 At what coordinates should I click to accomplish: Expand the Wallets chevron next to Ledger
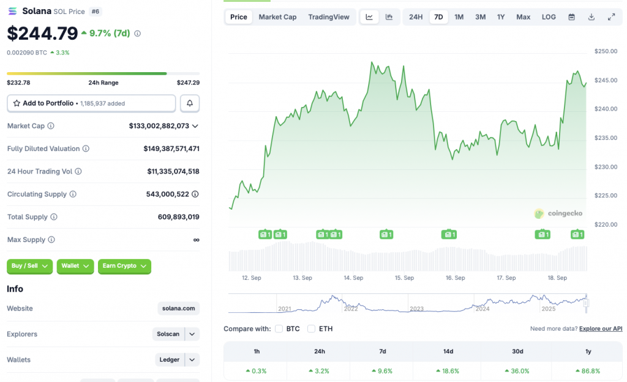coord(192,359)
